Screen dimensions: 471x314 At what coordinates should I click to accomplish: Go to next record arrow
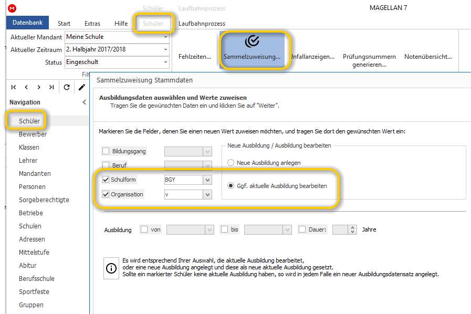pyautogui.click(x=39, y=87)
